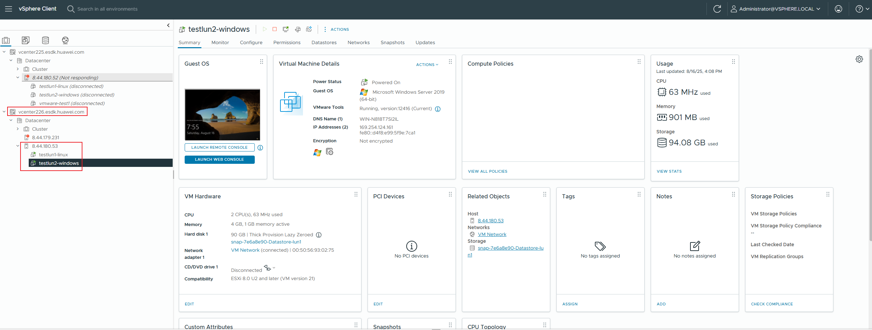The height and width of the screenshot is (330, 872).
Task: Open the Configure tab
Action: pyautogui.click(x=251, y=42)
